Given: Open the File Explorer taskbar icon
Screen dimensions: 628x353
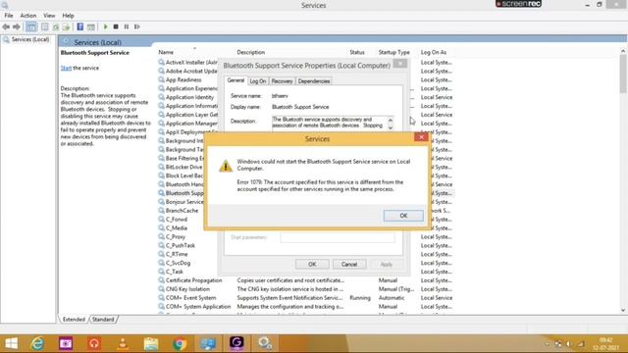Looking at the screenshot, I should tap(151, 343).
